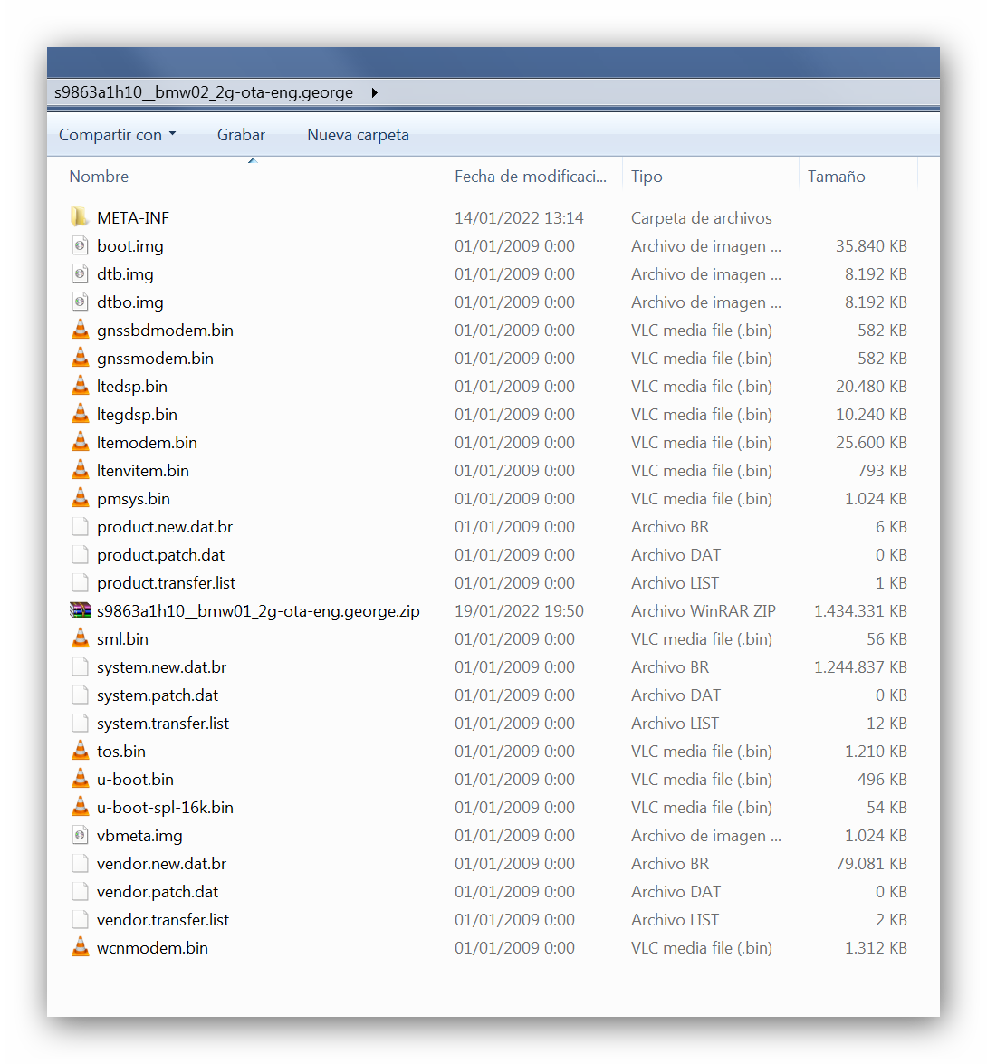The width and height of the screenshot is (987, 1064).
Task: Expand the breadcrumb arrow after the folder name
Action: (375, 92)
